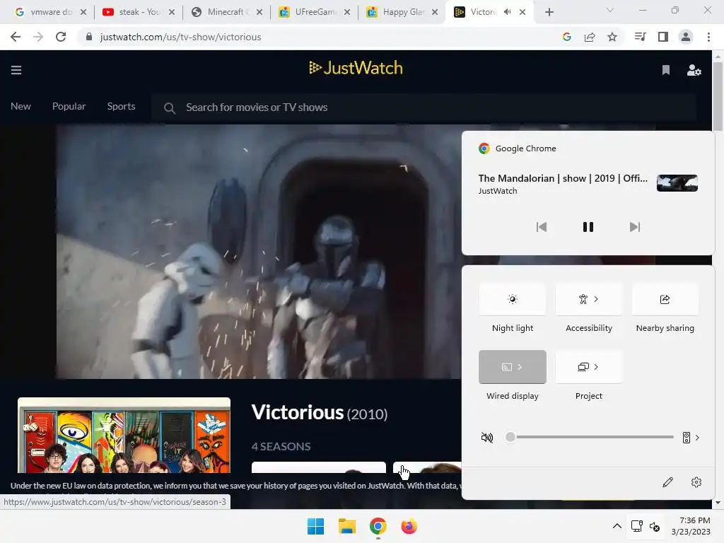Skip to next track in media panel
The height and width of the screenshot is (543, 724).
coord(635,227)
